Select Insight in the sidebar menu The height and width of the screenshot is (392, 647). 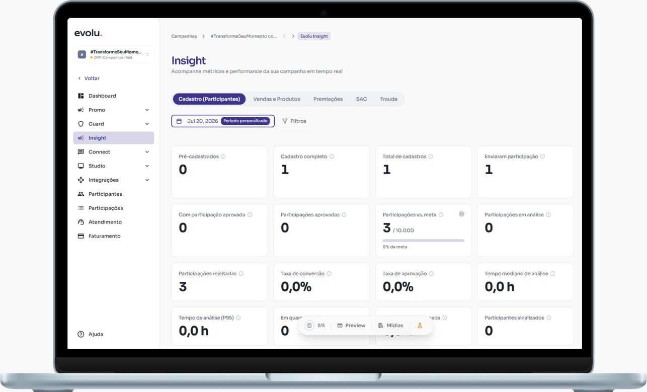[114, 138]
